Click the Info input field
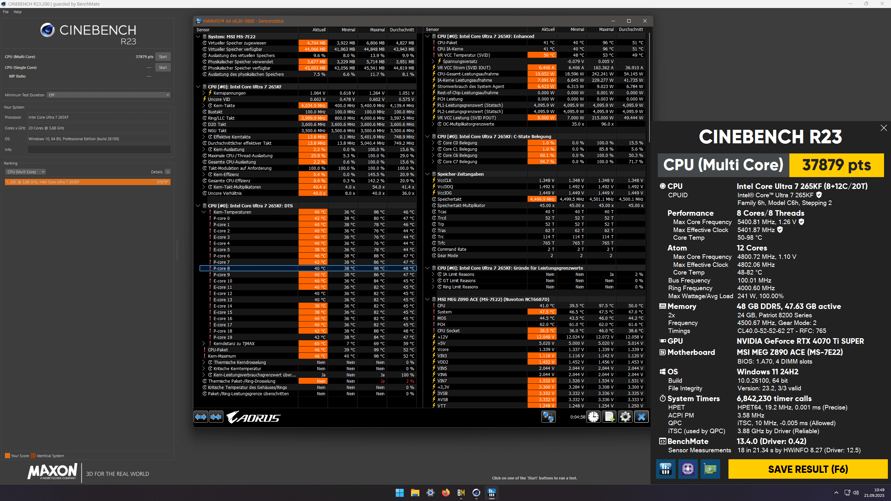Viewport: 891px width, 501px height. click(99, 150)
